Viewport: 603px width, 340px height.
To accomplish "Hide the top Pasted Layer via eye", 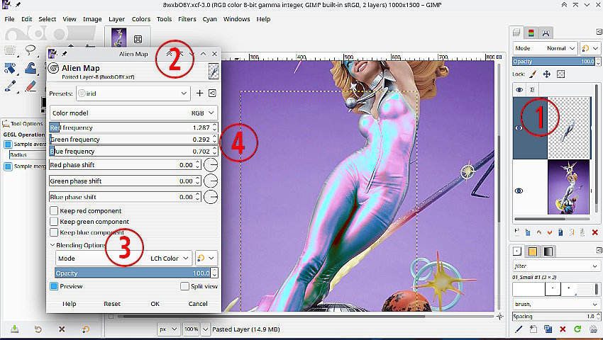I will [519, 128].
